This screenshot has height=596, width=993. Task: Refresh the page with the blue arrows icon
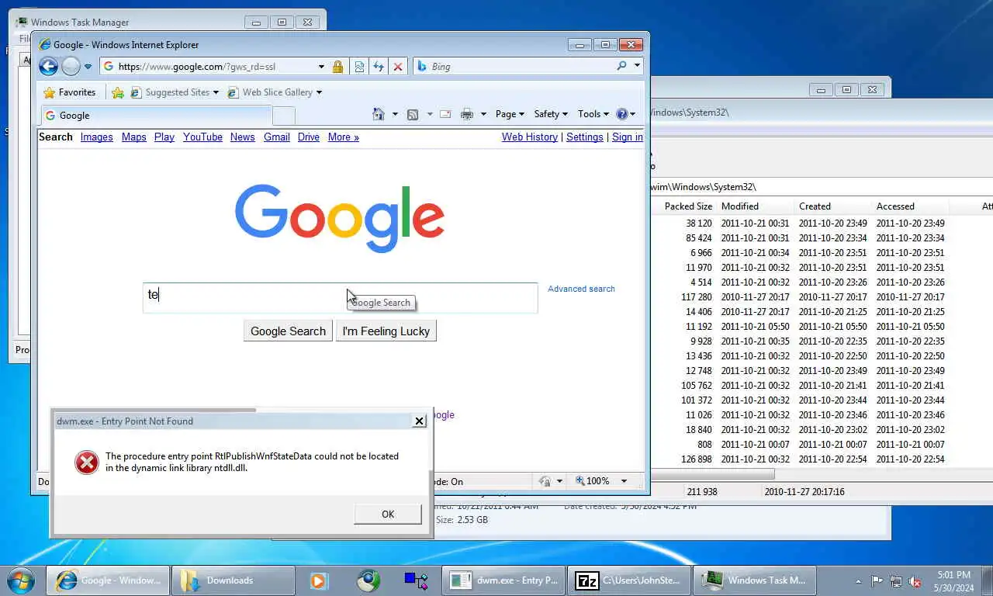coord(379,67)
